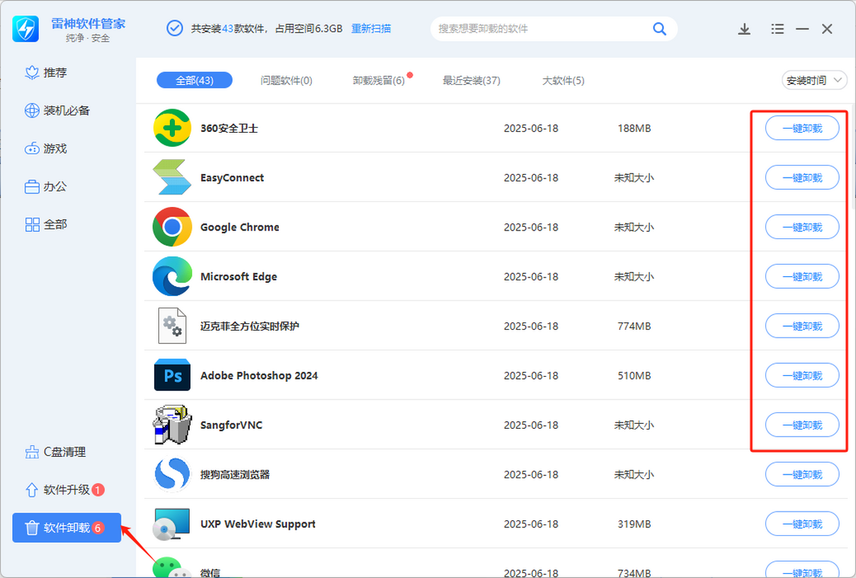The image size is (856, 578).
Task: Click the 188MB size value
Action: coord(634,128)
